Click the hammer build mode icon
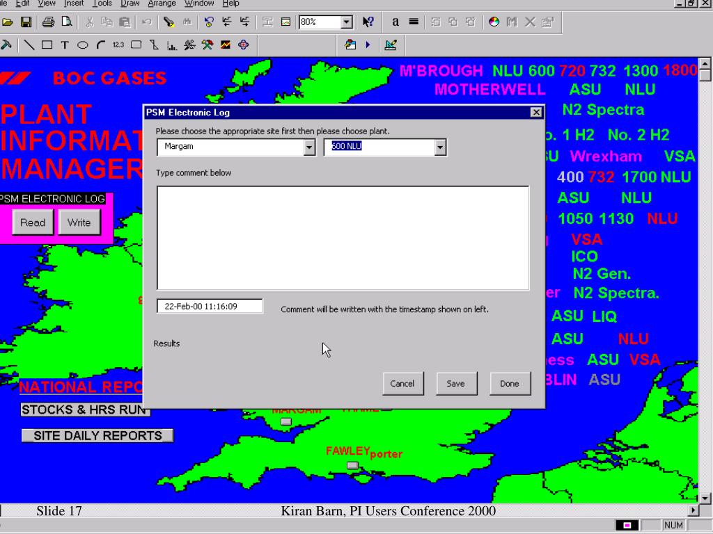Screen dimensions: 713x534 coord(6,45)
